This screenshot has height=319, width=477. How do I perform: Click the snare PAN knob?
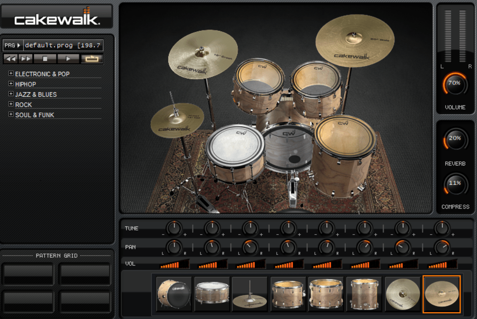pos(212,247)
